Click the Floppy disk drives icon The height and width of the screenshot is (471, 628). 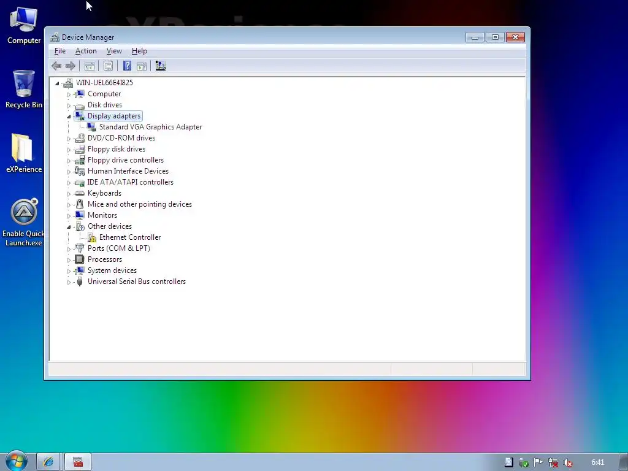[x=80, y=150]
